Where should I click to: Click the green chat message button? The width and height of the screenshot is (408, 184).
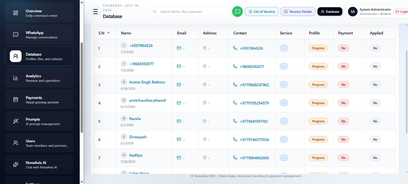(237, 11)
